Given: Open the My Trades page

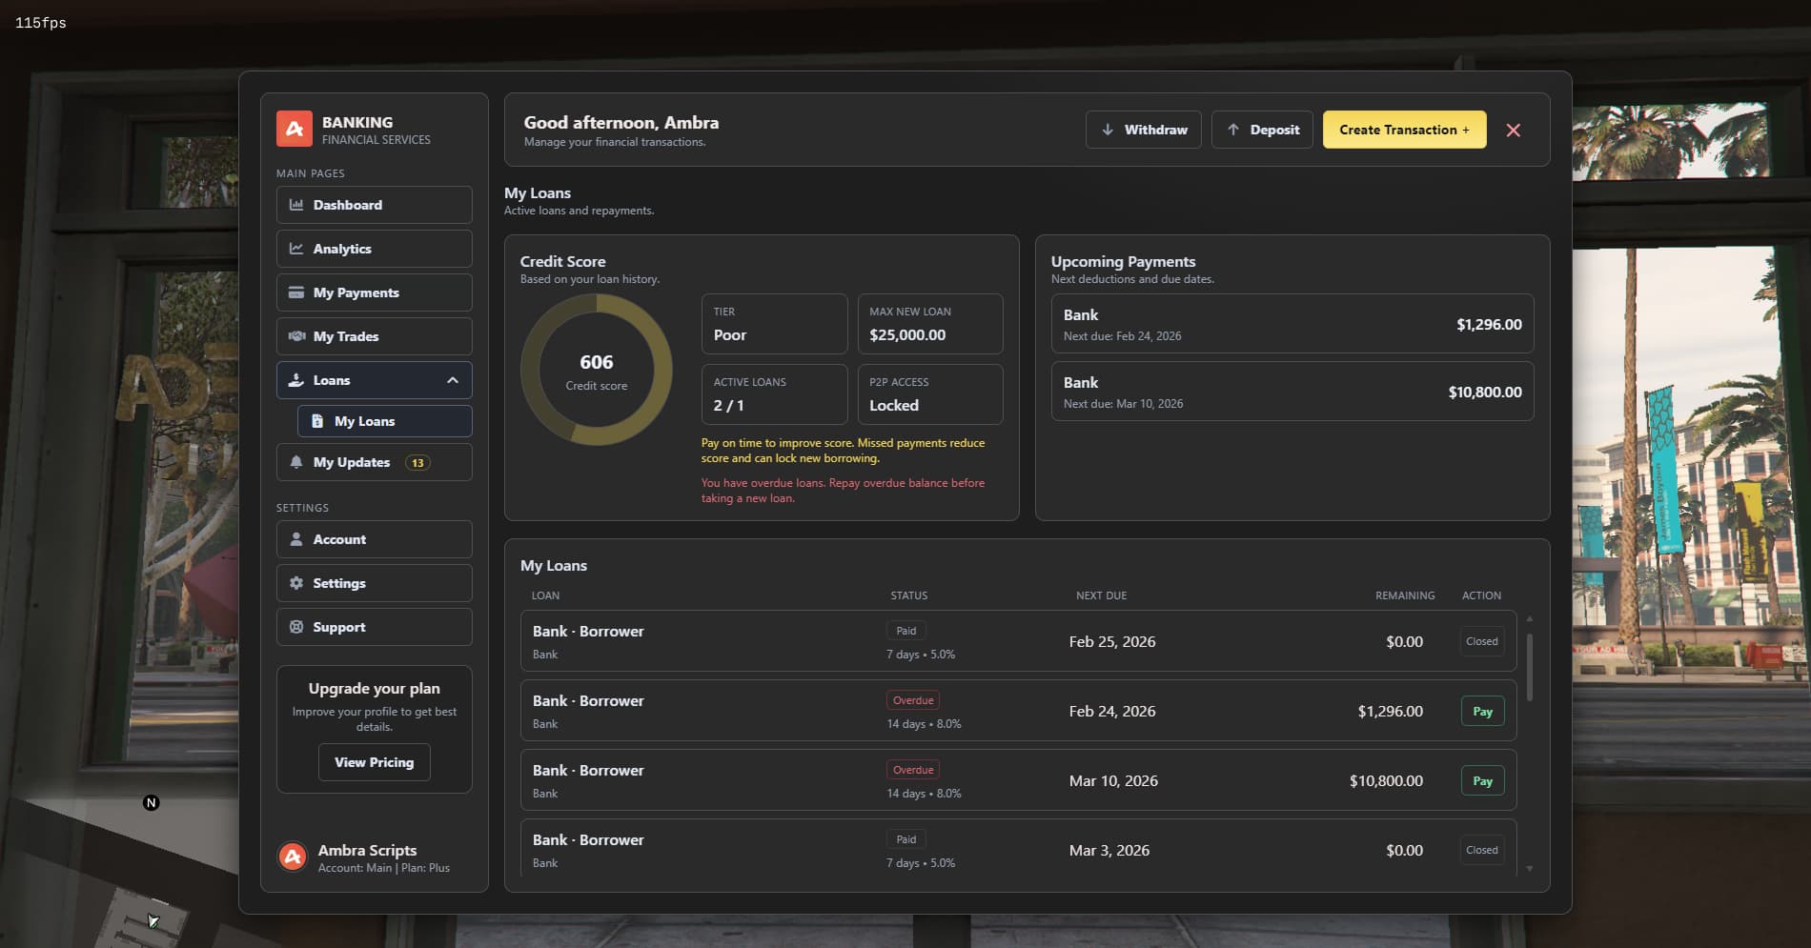Looking at the screenshot, I should (x=375, y=336).
